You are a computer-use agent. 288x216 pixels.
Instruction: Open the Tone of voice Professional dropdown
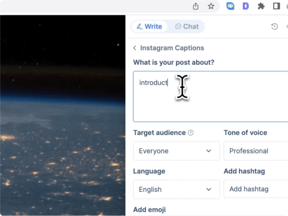click(x=256, y=151)
